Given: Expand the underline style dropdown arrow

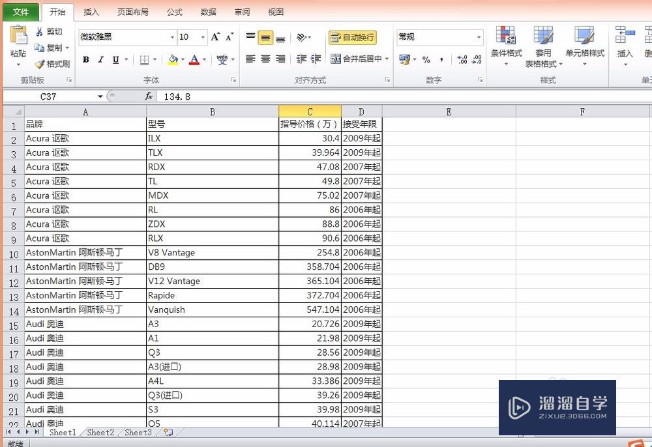Looking at the screenshot, I should [126, 60].
